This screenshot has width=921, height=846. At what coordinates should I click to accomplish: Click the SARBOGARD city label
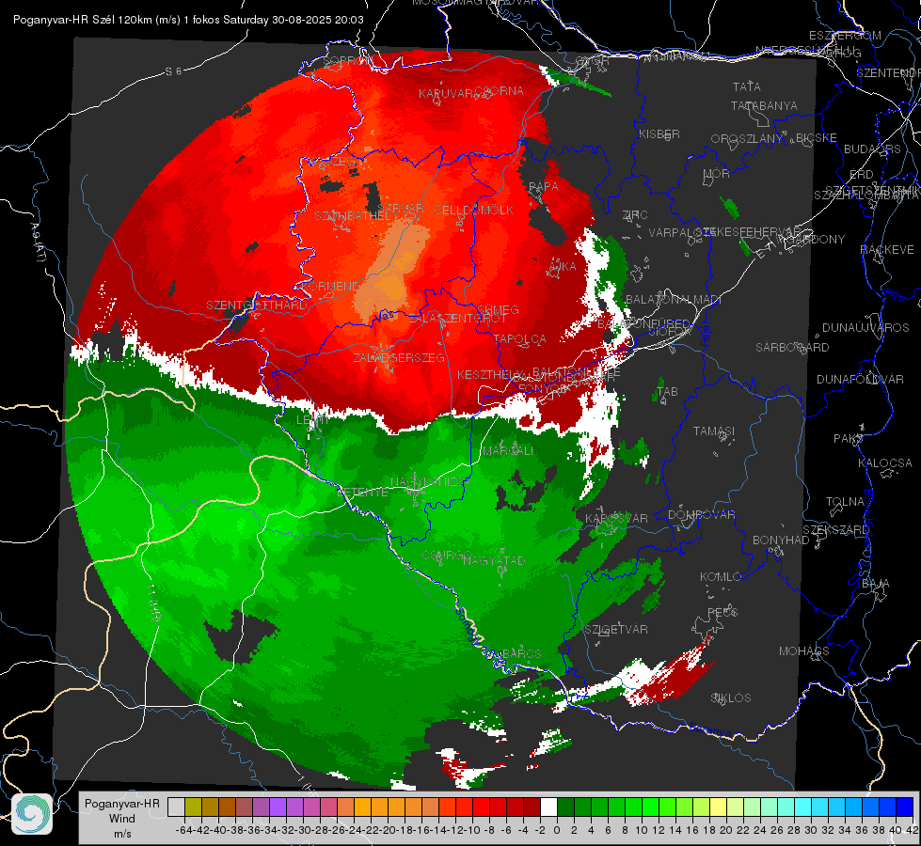point(792,348)
